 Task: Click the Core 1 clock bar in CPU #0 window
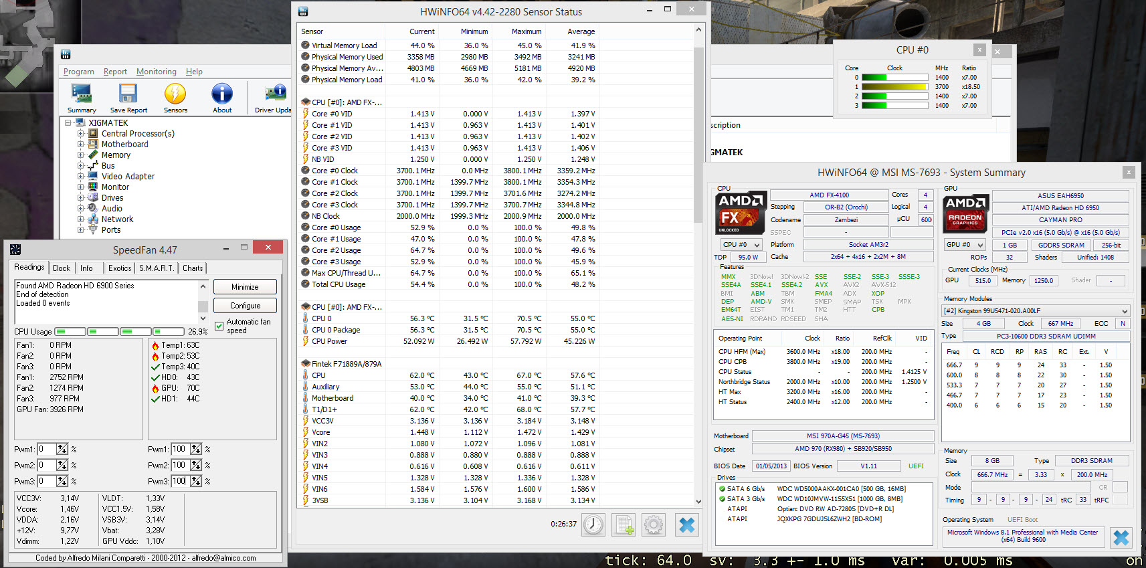[895, 87]
